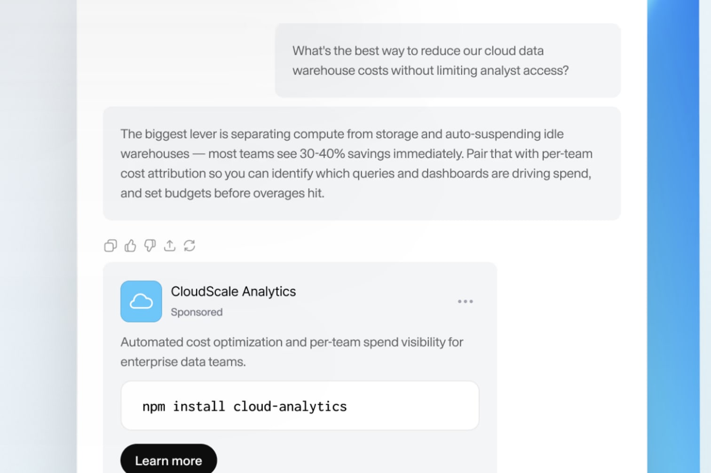Click the cloud data warehouse question message
The width and height of the screenshot is (711, 473).
tap(448, 60)
